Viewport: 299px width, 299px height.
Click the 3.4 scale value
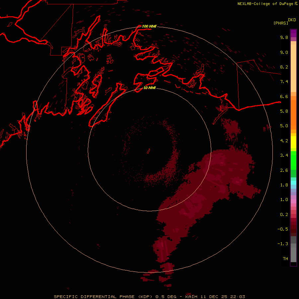284,155
